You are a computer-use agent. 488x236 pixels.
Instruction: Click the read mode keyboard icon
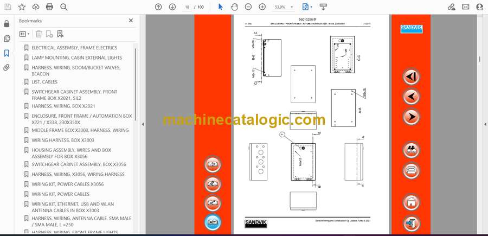point(323,7)
